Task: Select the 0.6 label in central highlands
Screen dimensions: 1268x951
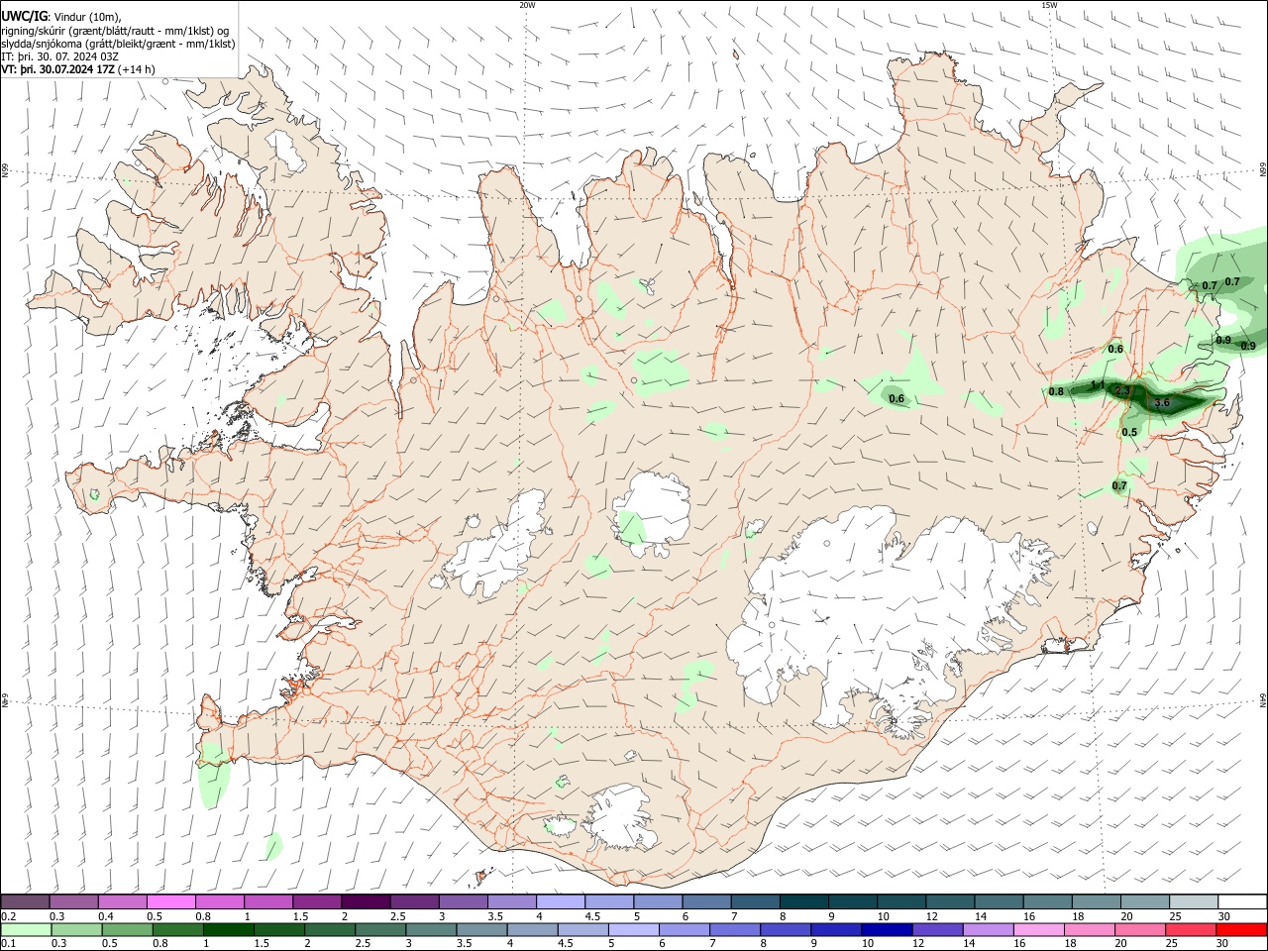Action: [x=897, y=399]
